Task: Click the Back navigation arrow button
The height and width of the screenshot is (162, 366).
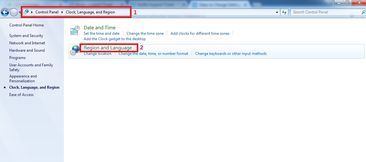Action: (x=5, y=12)
